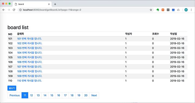The width and height of the screenshot is (195, 103).
Task: Open post '101 번째 게시물 입니다.'
Action: click(29, 39)
